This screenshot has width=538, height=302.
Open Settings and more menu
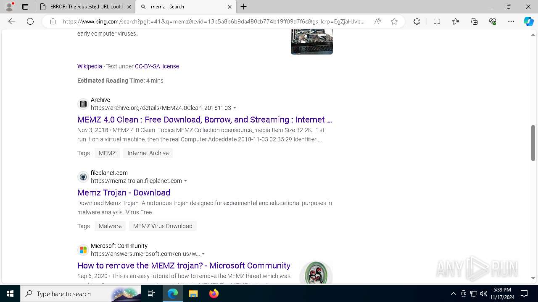511,21
